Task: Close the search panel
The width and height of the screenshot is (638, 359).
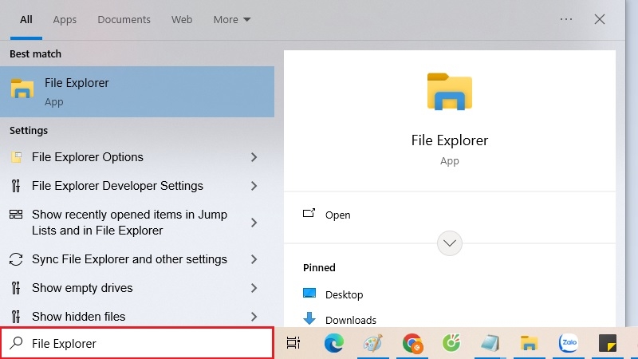Action: [600, 19]
